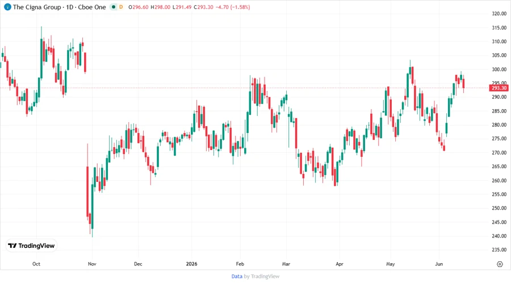
Task: Click the green market status dot
Action: [x=114, y=7]
